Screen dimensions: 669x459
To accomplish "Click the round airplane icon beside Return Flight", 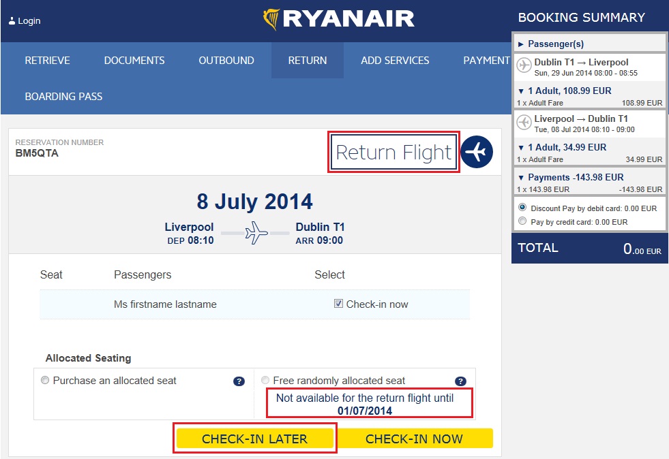I will [x=477, y=152].
